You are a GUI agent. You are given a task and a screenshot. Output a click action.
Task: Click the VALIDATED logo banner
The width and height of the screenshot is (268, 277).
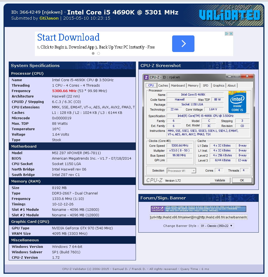pyautogui.click(x=230, y=15)
